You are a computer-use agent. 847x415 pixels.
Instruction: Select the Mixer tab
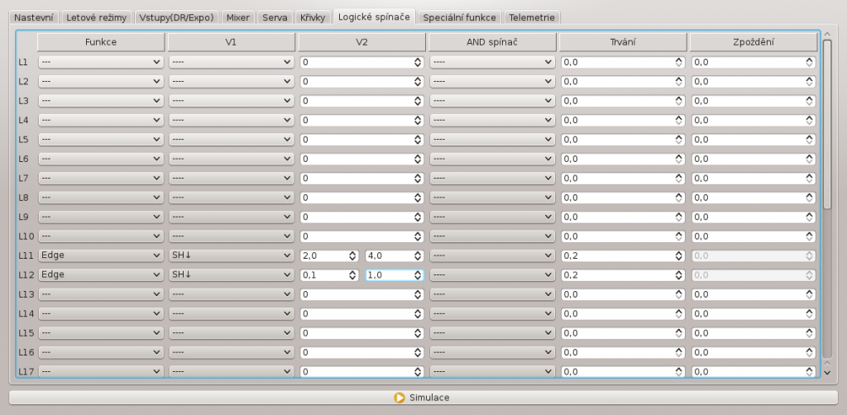[x=237, y=17]
